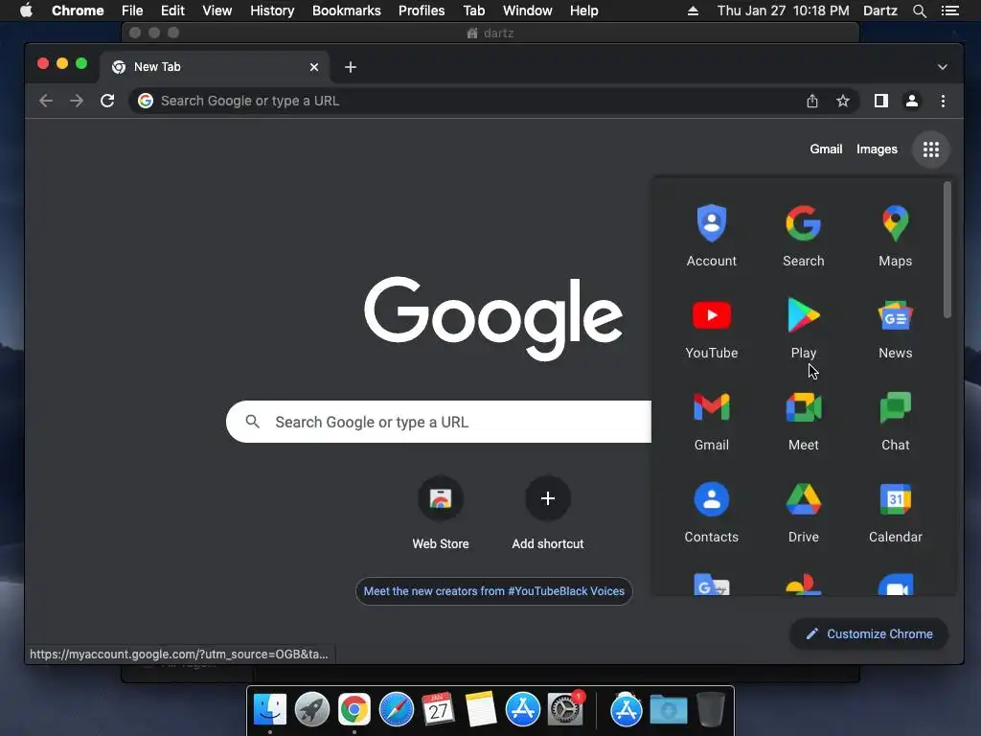The height and width of the screenshot is (736, 981).
Task: Open Safari from the Dock
Action: (397, 709)
